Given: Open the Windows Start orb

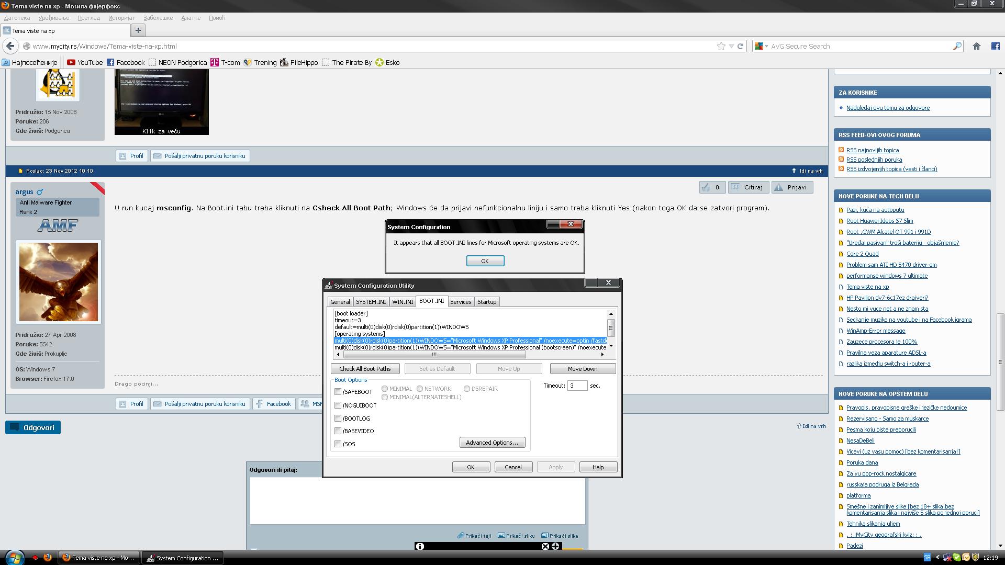Looking at the screenshot, I should [x=14, y=557].
